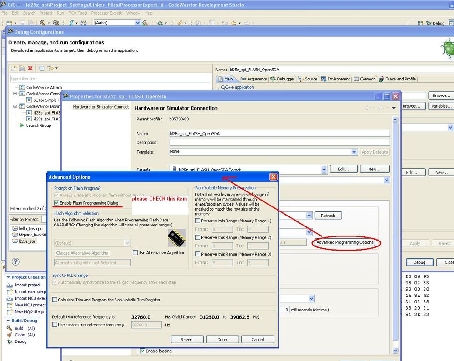
Task: Click the Clean (All) broom icon
Action: 10,335
